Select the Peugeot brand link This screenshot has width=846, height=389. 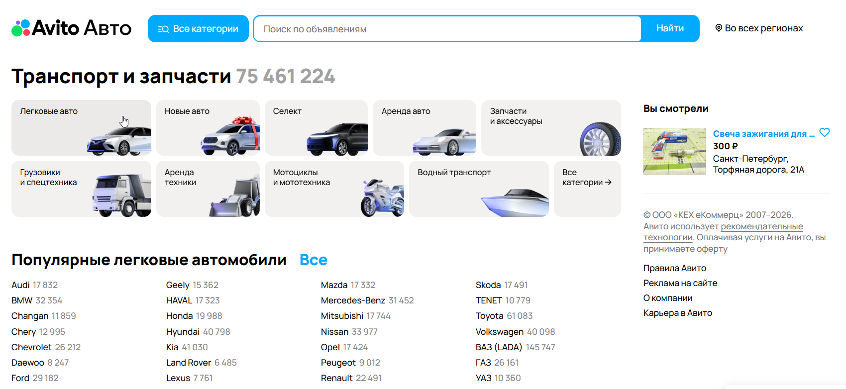pos(338,363)
